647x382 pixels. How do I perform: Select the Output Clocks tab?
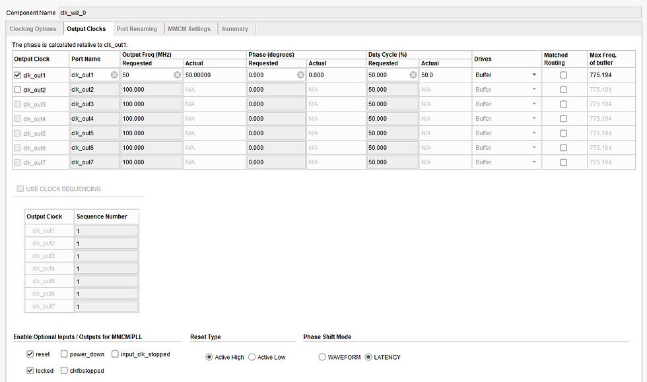coord(86,29)
